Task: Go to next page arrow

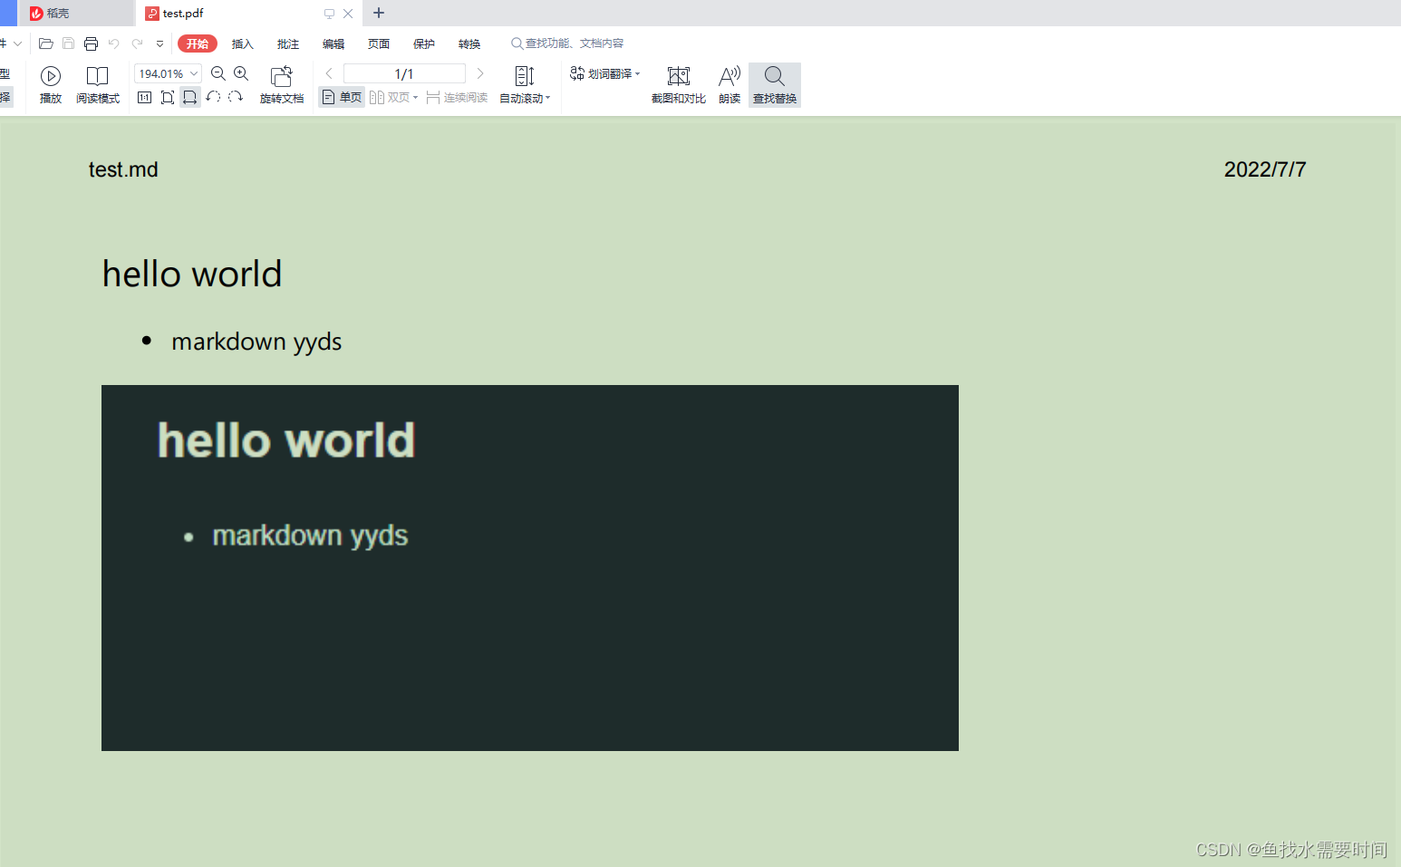Action: (x=480, y=73)
